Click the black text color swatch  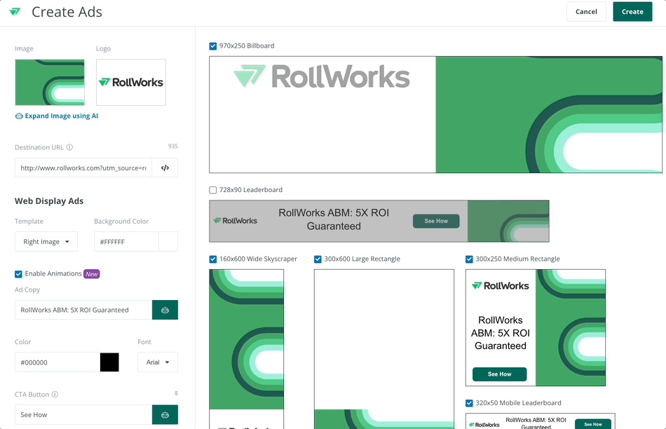109,362
